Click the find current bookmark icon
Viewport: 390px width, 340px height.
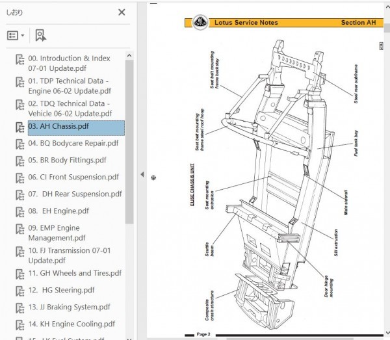click(40, 36)
